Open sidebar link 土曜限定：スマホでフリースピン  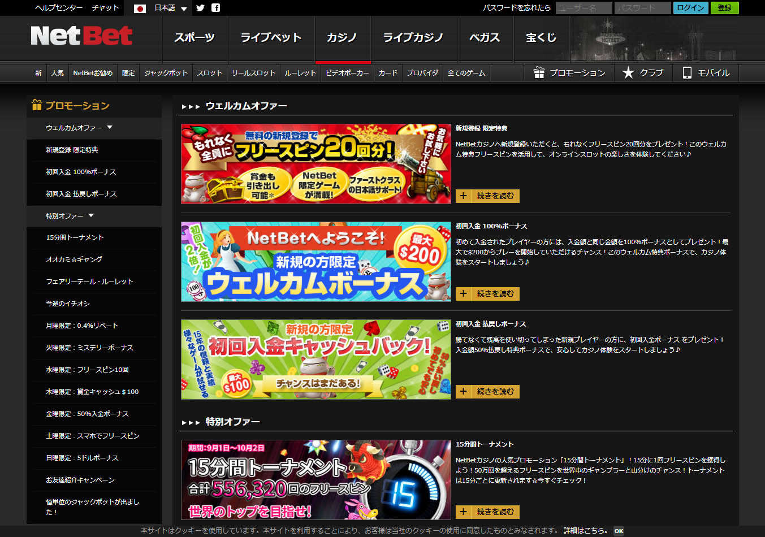click(93, 436)
